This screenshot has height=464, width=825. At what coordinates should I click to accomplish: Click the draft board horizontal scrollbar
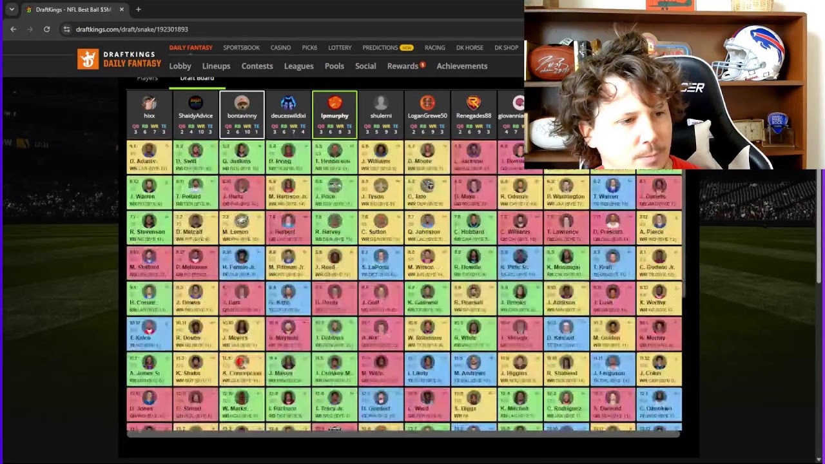click(403, 434)
